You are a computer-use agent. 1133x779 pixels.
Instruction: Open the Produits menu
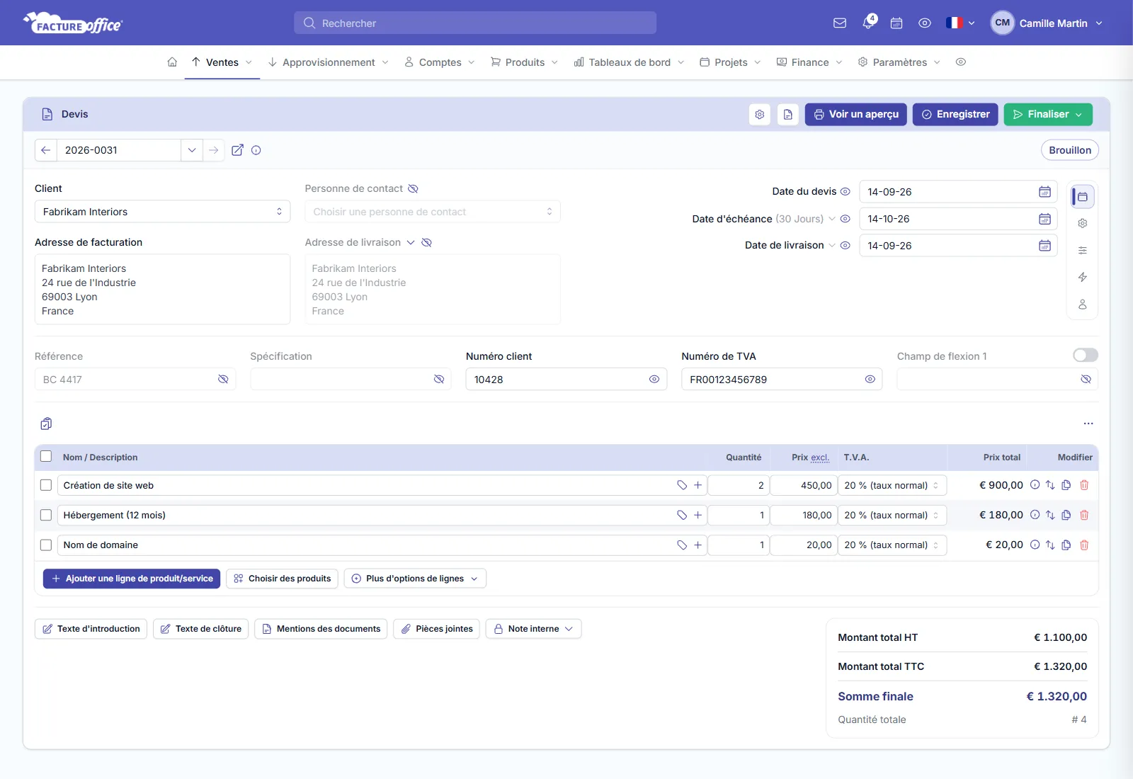(x=524, y=62)
